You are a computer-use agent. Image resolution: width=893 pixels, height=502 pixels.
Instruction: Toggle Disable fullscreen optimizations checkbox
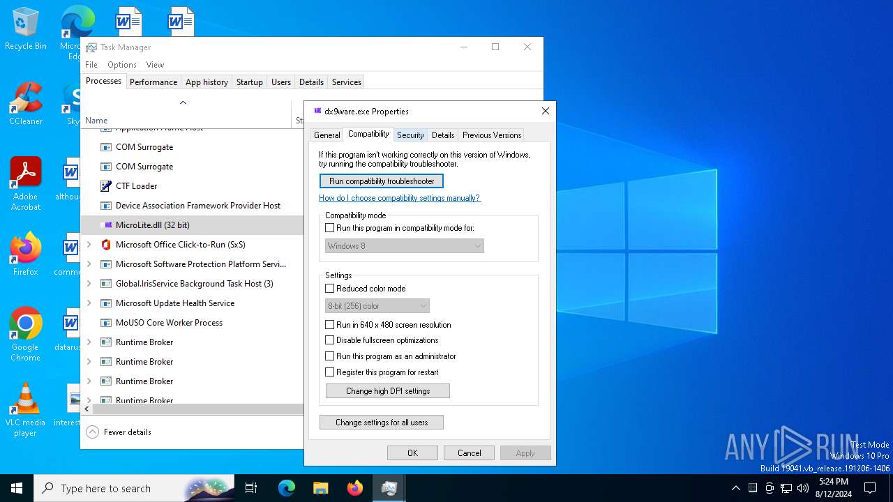click(330, 340)
